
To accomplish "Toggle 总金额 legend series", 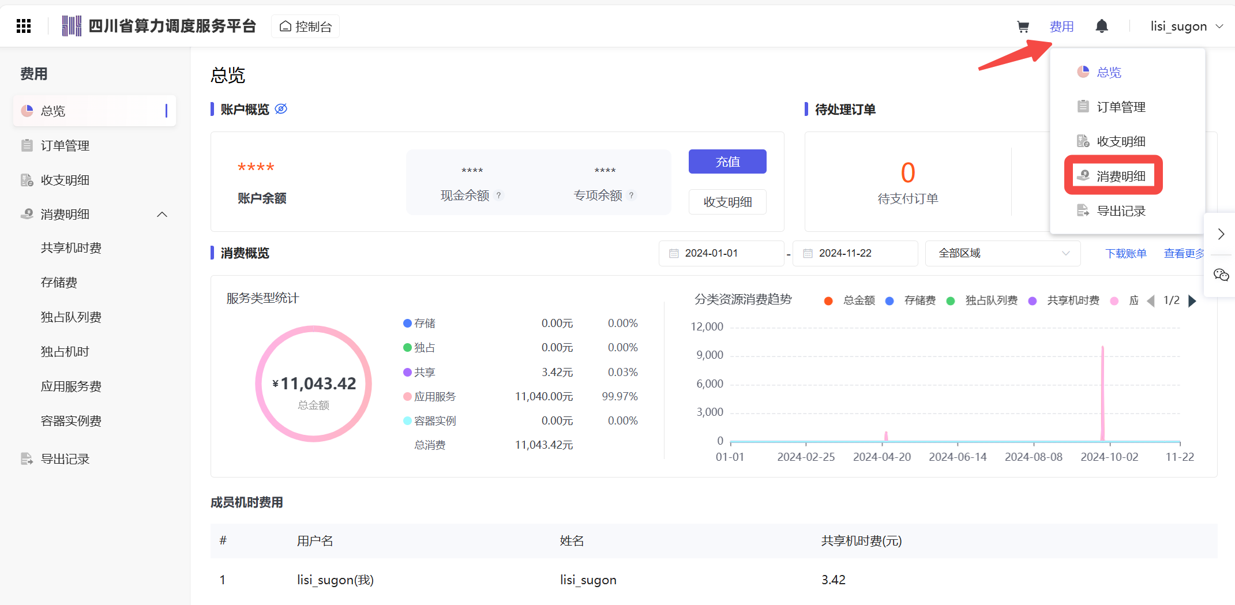I will click(x=851, y=300).
